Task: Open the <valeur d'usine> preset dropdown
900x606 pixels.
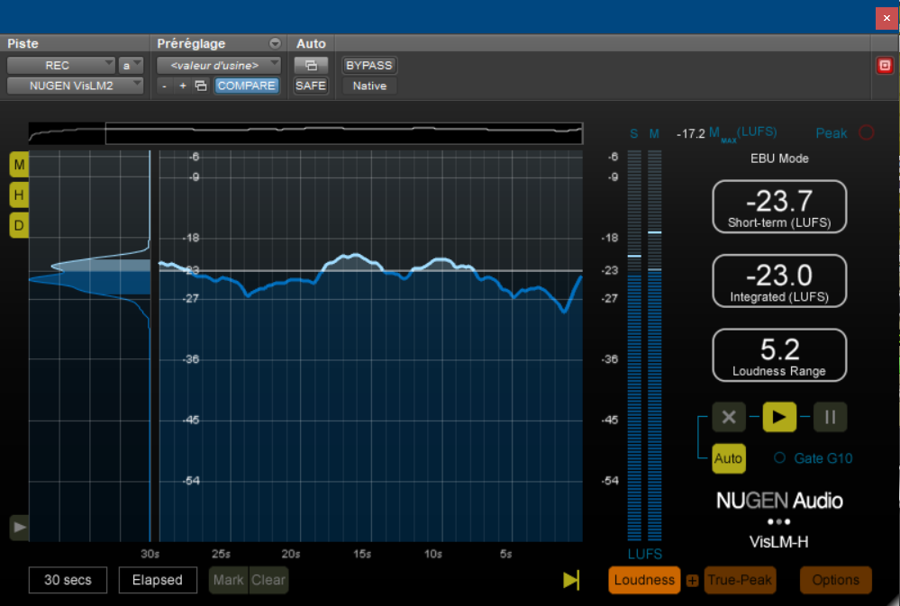Action: (x=219, y=66)
